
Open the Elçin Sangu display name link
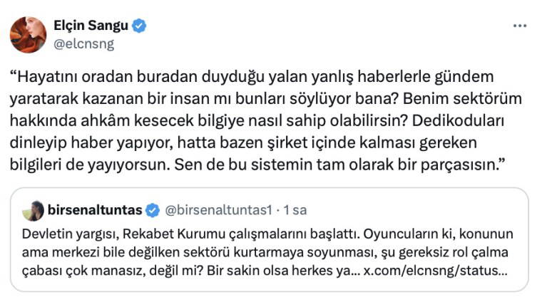91,26
